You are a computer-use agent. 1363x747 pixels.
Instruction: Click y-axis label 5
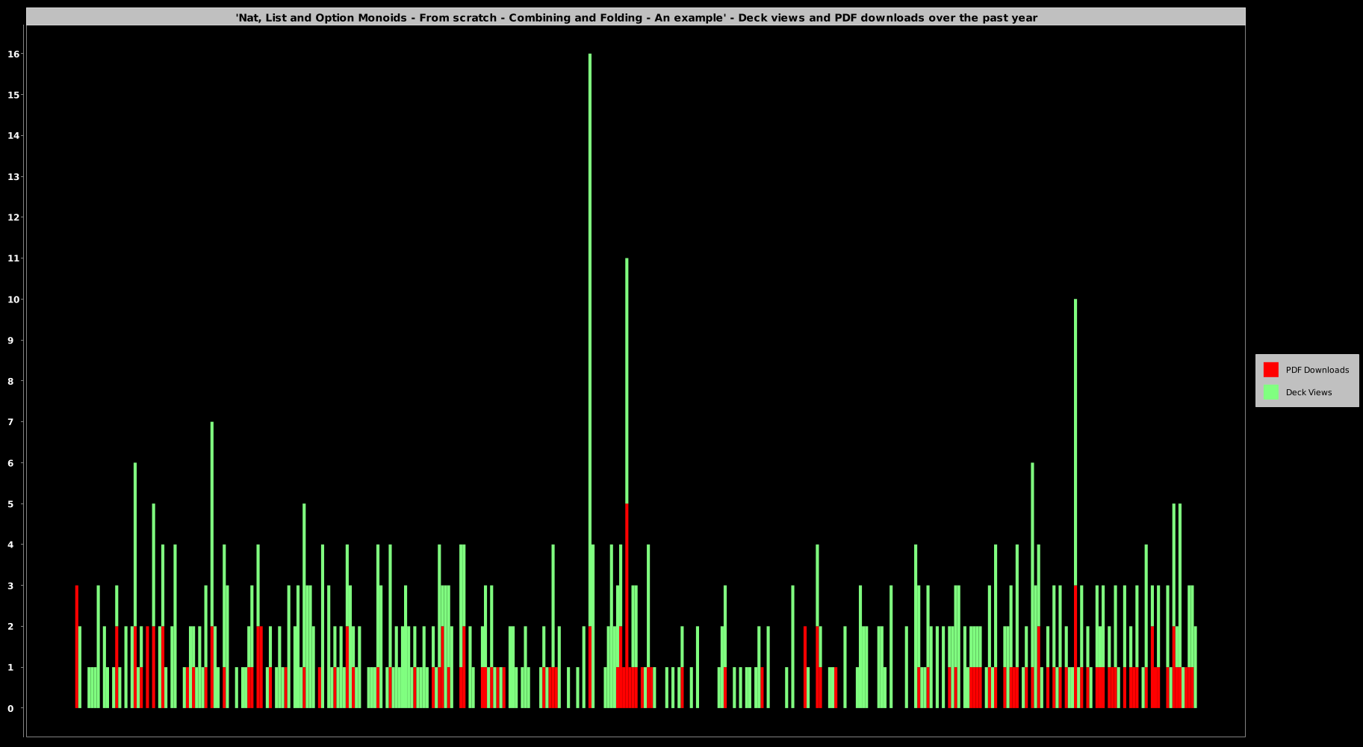click(x=10, y=504)
